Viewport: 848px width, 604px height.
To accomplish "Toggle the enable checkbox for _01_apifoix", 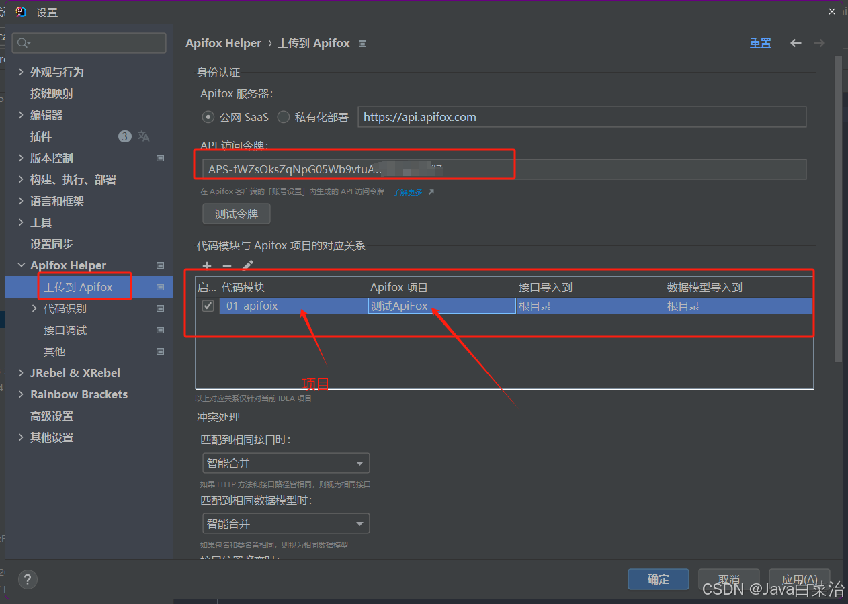I will point(208,306).
